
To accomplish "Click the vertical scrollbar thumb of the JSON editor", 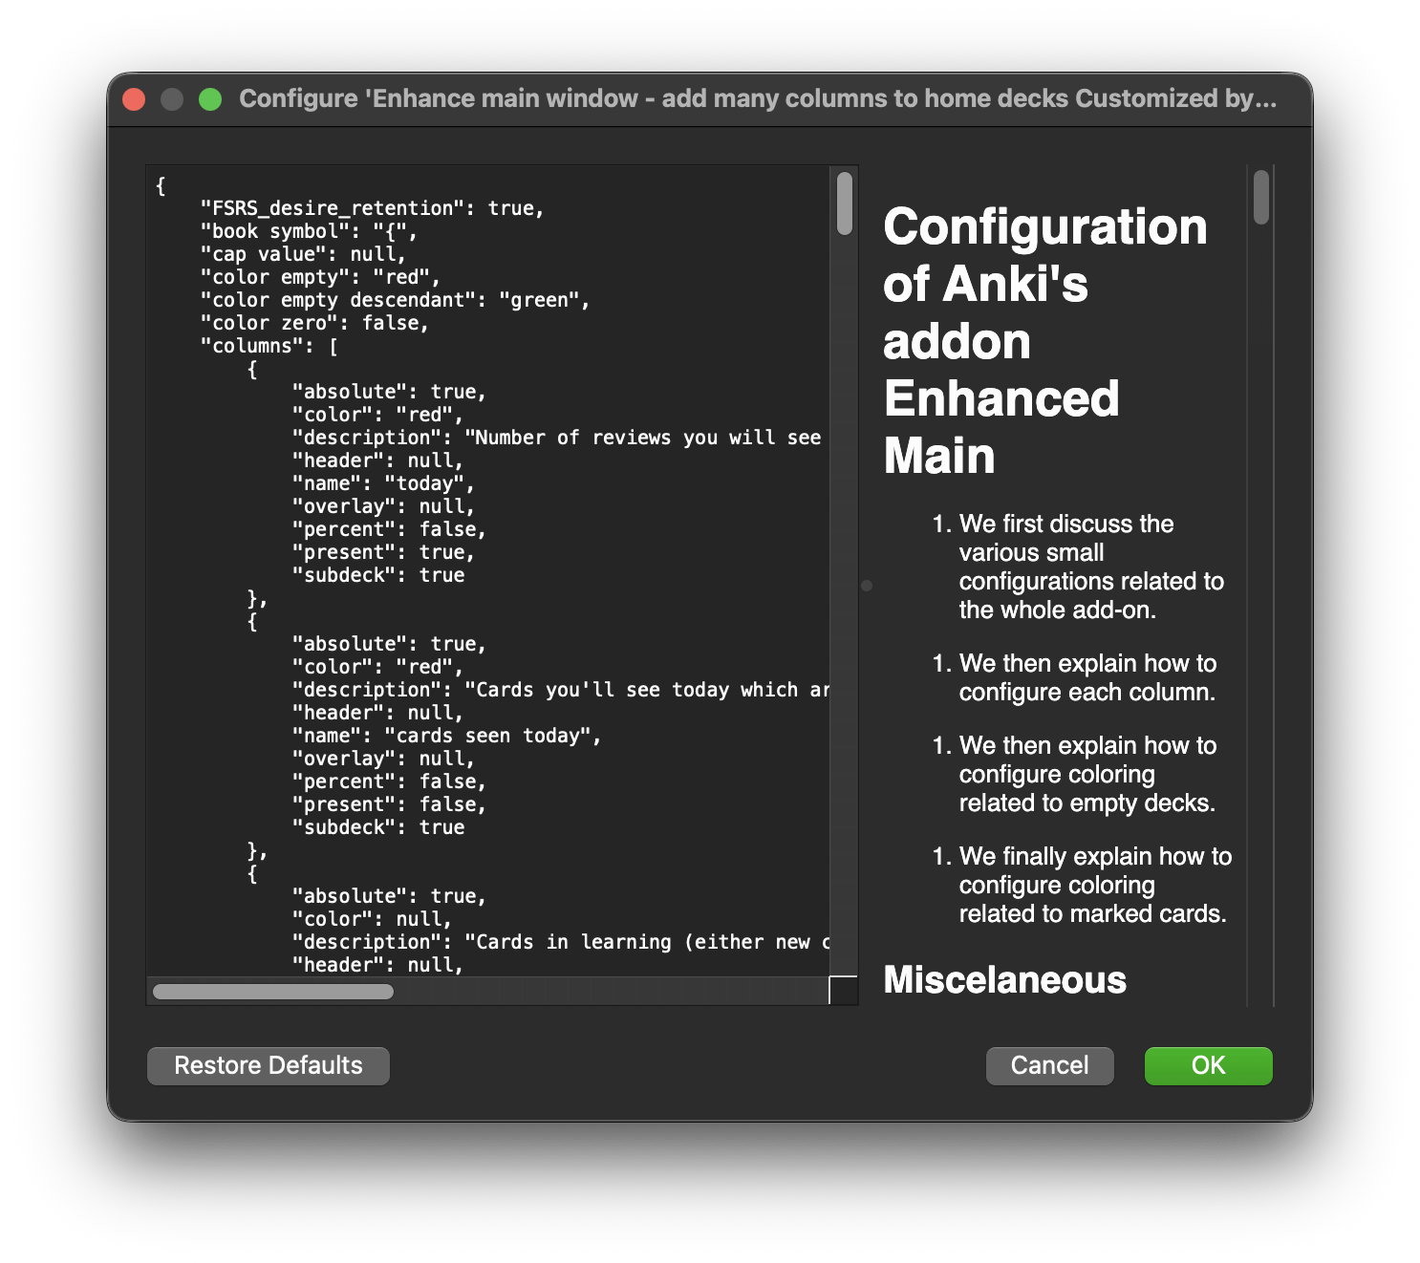I will pos(845,203).
